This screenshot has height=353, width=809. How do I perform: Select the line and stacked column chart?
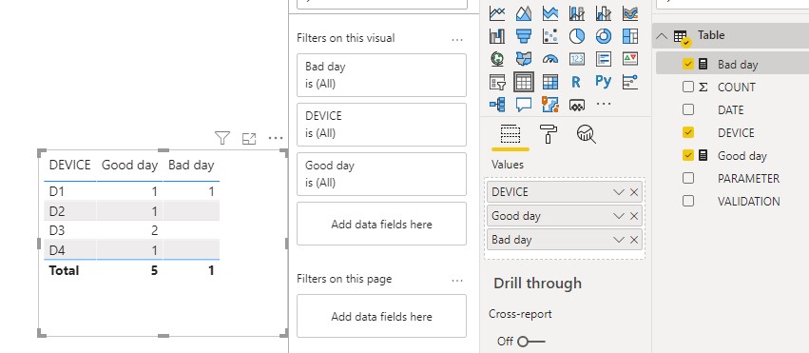[577, 13]
